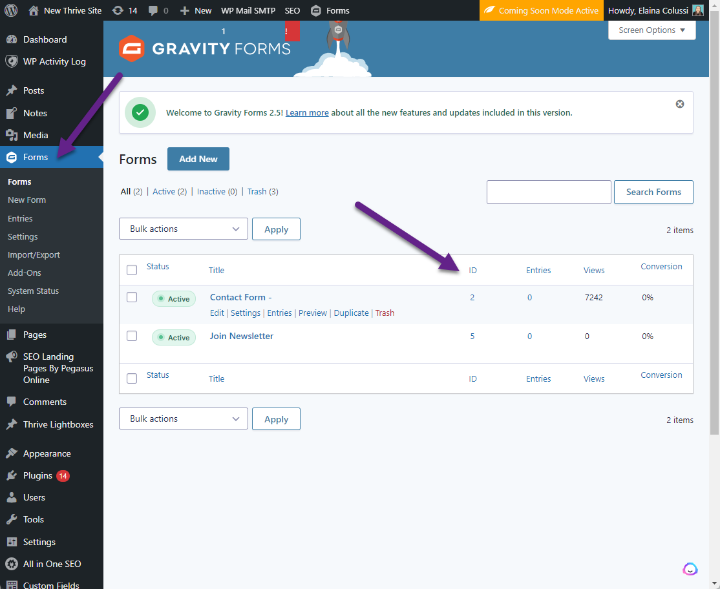Open the comments bubble icon in admin bar

[153, 10]
